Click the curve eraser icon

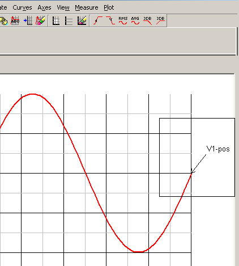[40, 20]
